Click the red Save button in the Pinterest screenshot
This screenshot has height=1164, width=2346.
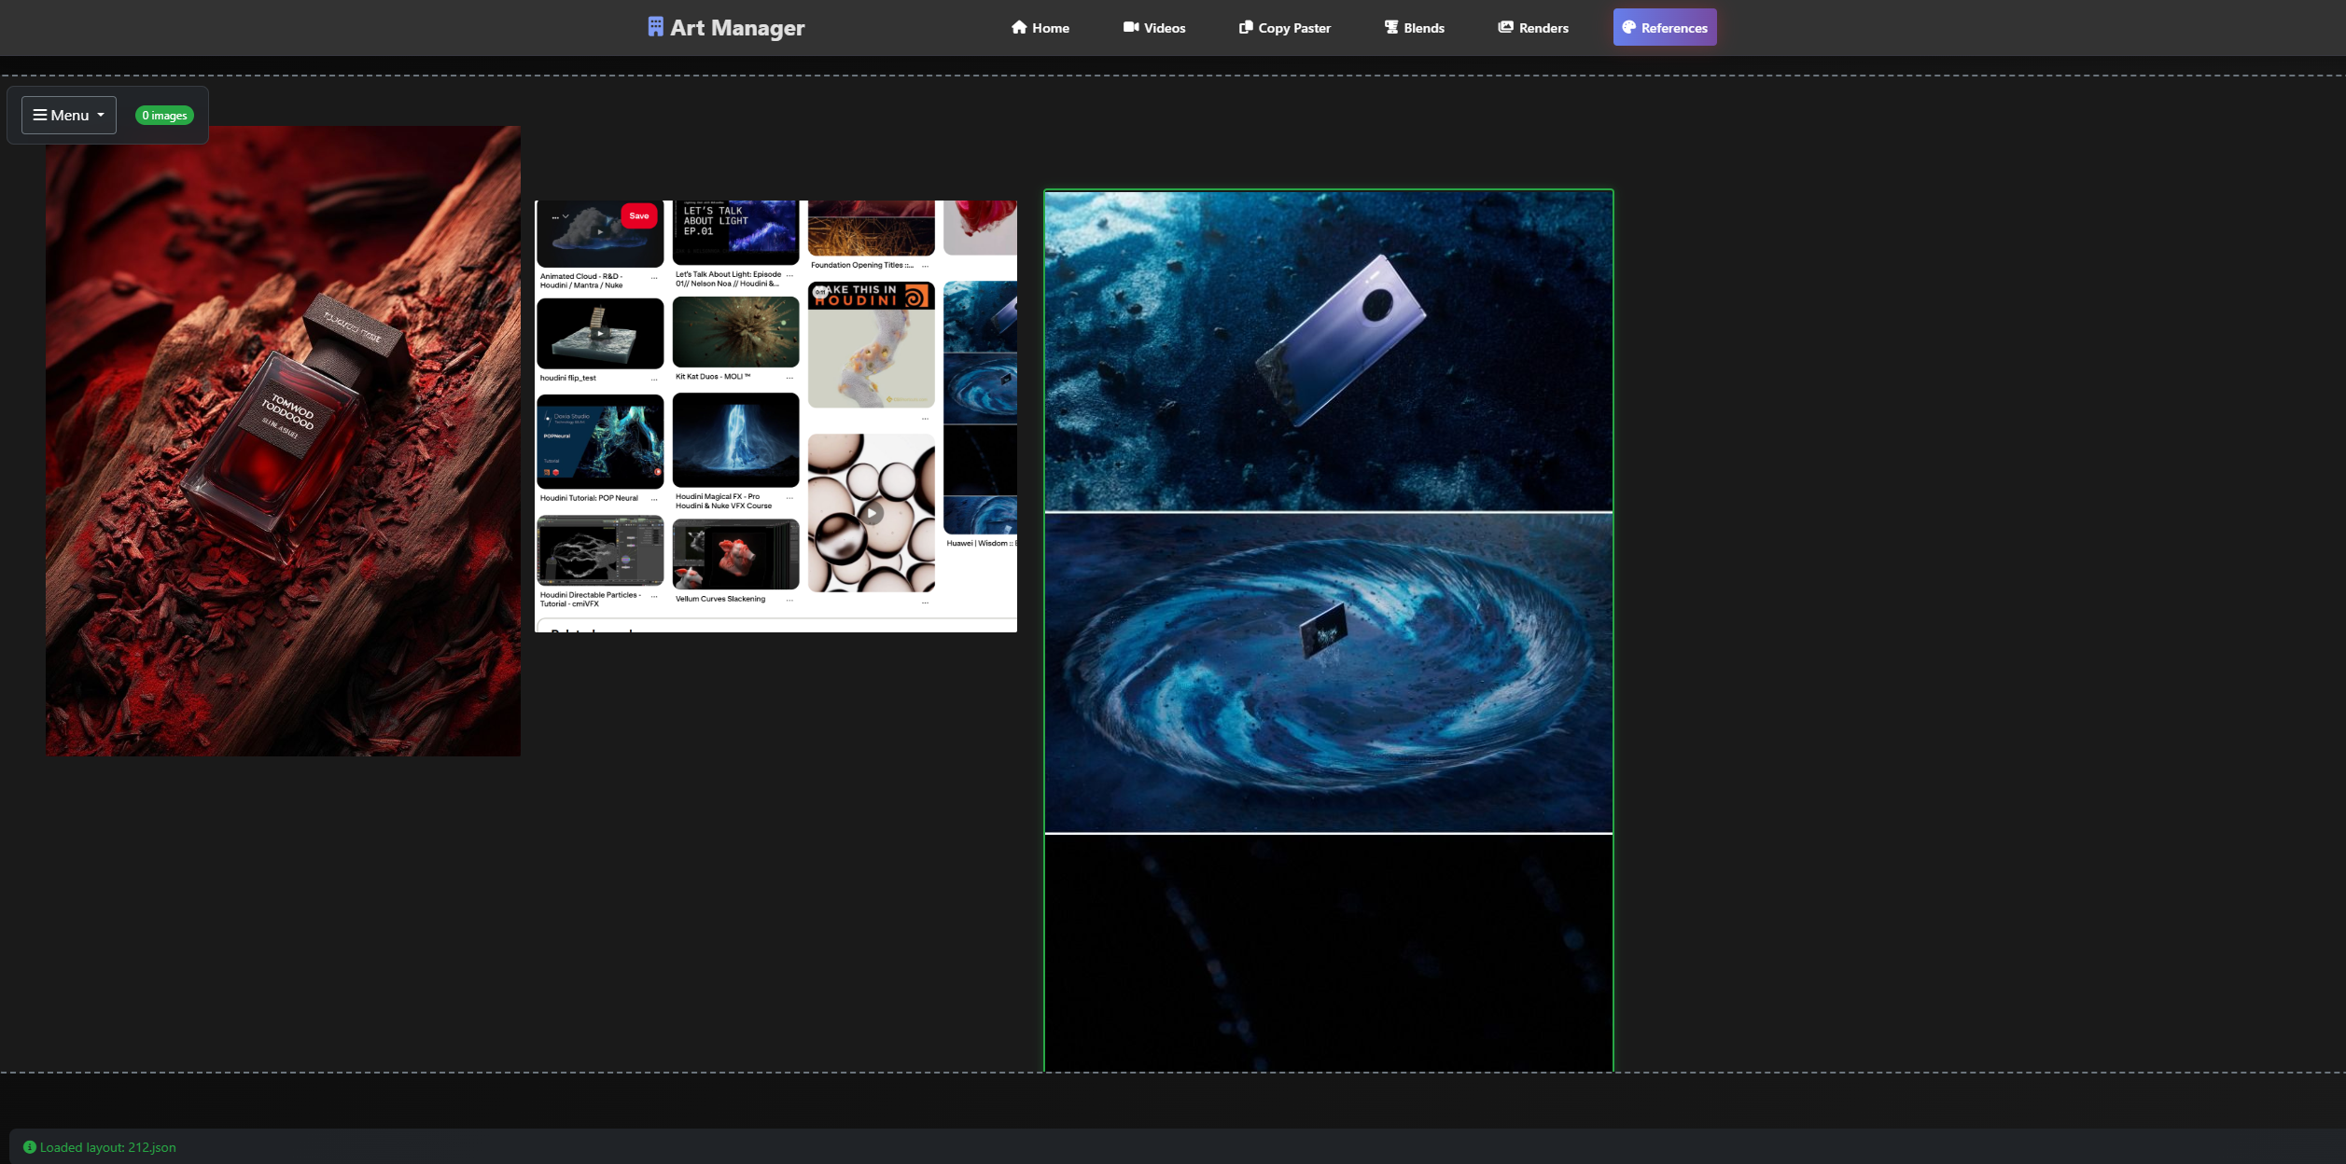639,215
